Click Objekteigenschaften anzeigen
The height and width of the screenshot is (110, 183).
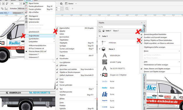click(154, 47)
